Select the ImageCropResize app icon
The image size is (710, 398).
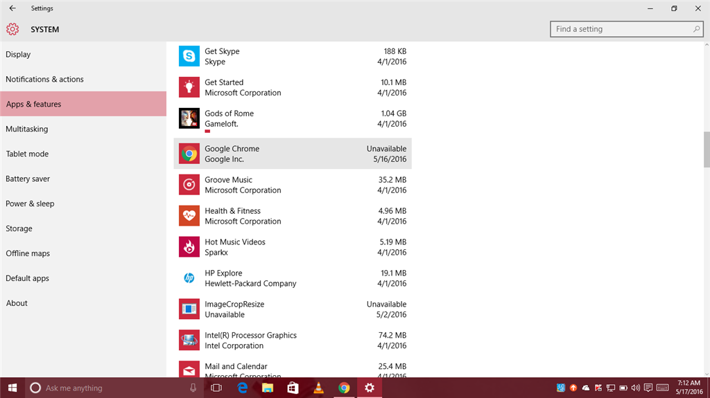(189, 309)
